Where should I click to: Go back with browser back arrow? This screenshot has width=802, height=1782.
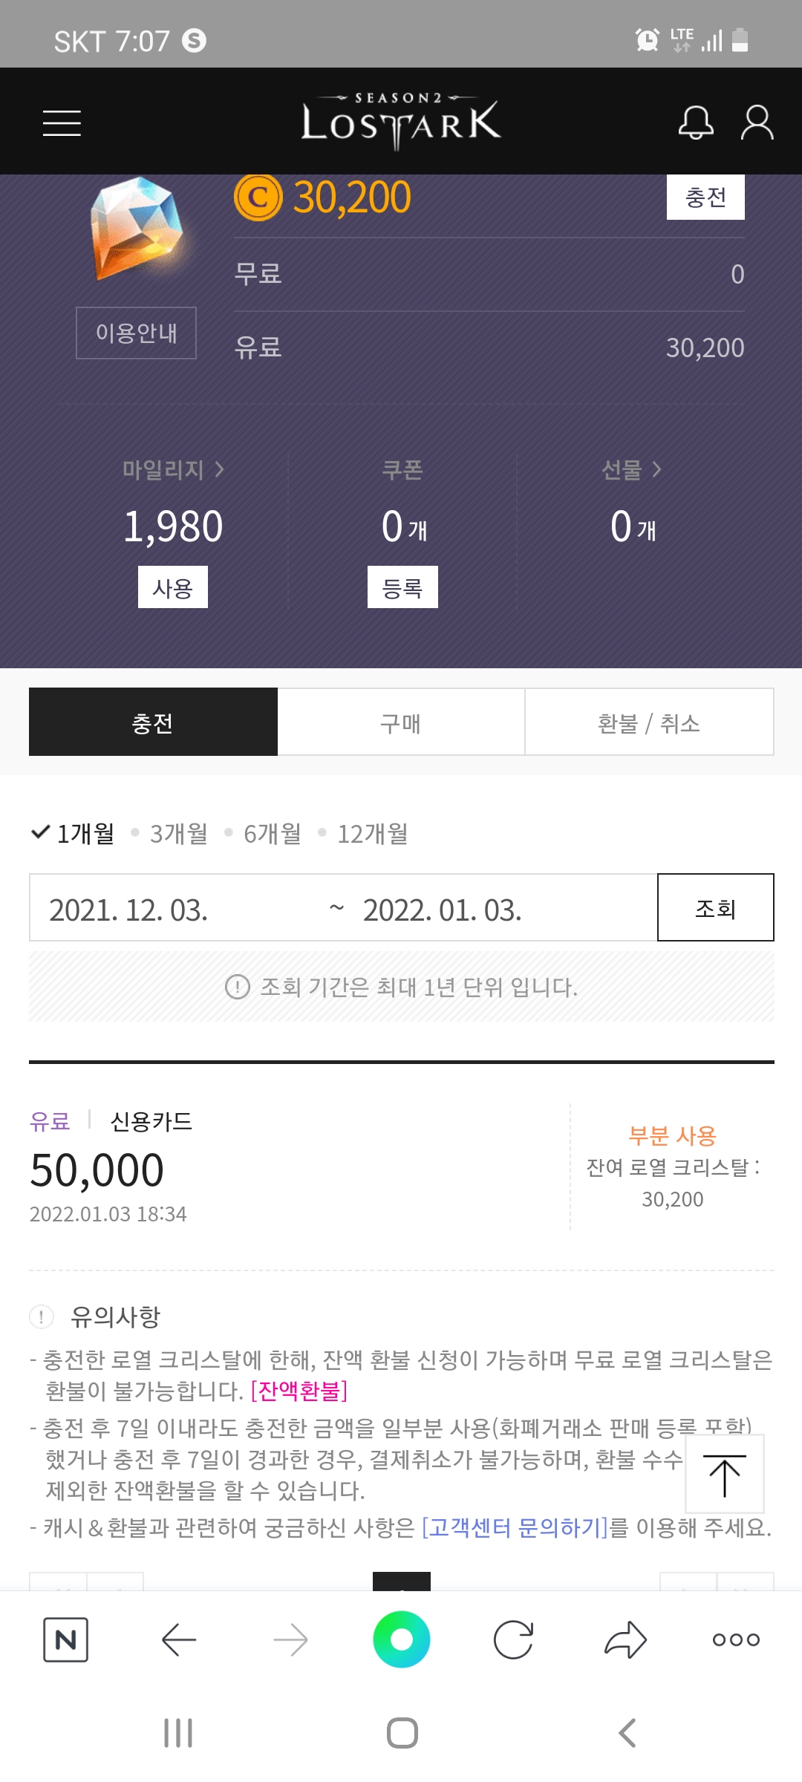(x=178, y=1639)
